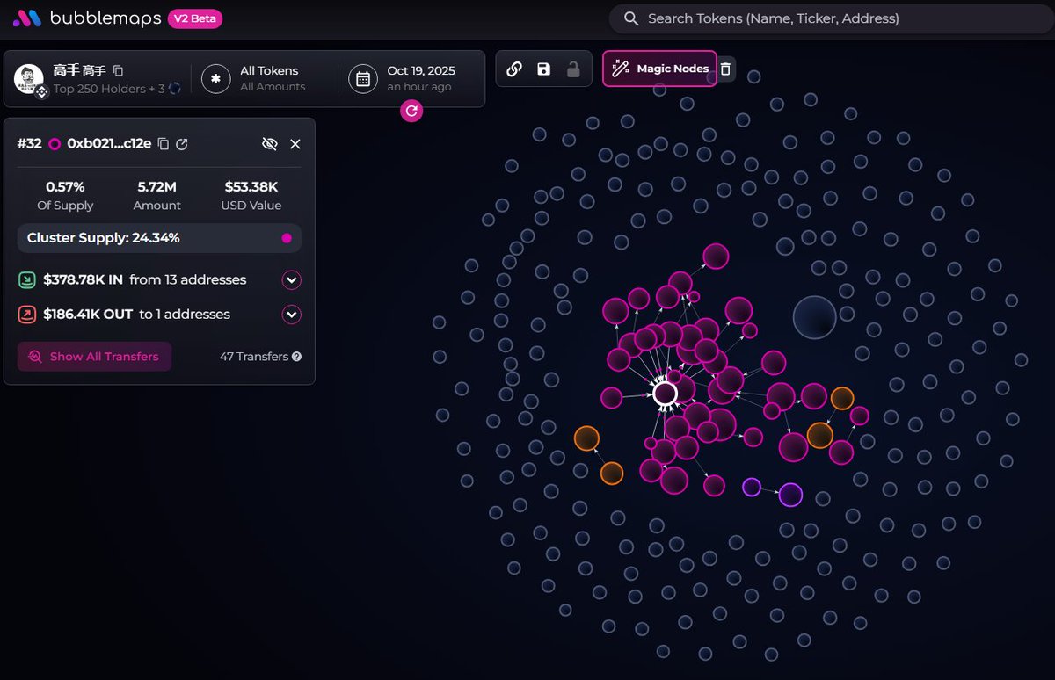The image size is (1055, 680).
Task: Click the help icon next to 47 Transfers
Action: [296, 357]
